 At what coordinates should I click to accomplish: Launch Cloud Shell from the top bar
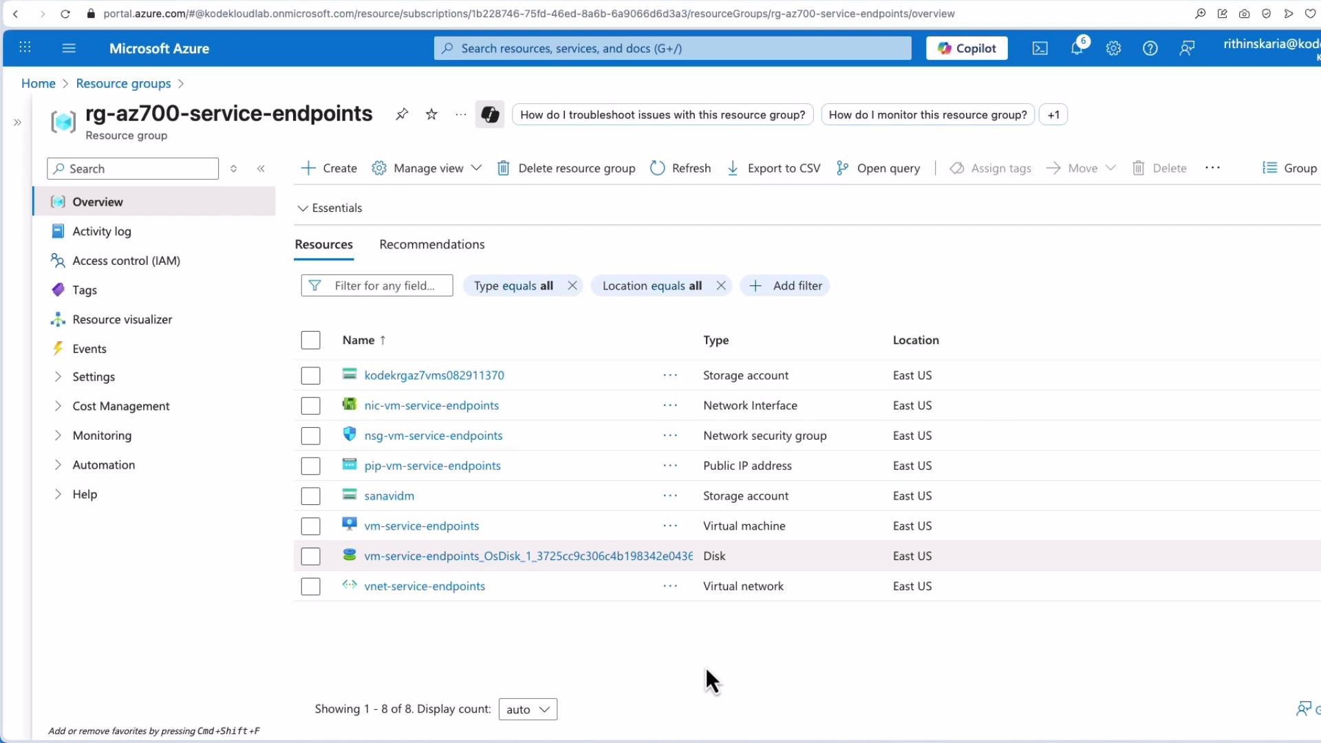pos(1040,48)
